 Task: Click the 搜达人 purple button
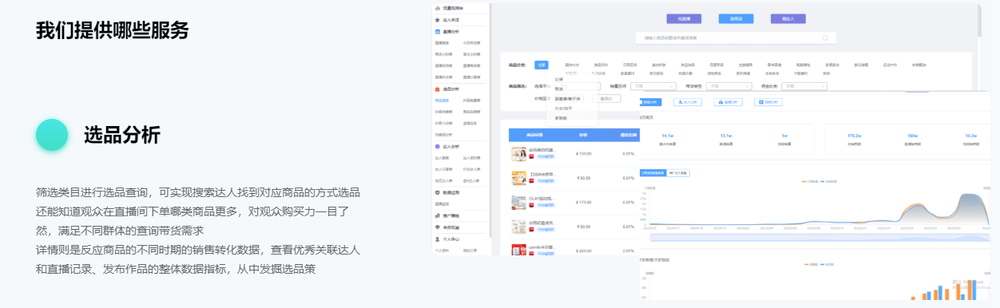[x=788, y=18]
